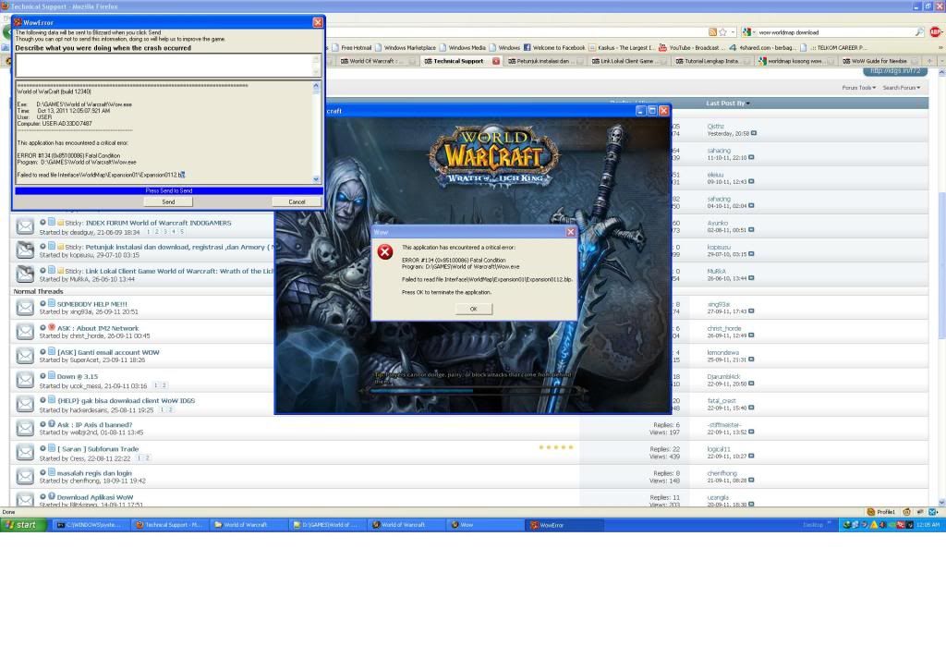Click the bookmark star icon in the address bar
Screen dimensions: 946x646
pyautogui.click(x=722, y=32)
